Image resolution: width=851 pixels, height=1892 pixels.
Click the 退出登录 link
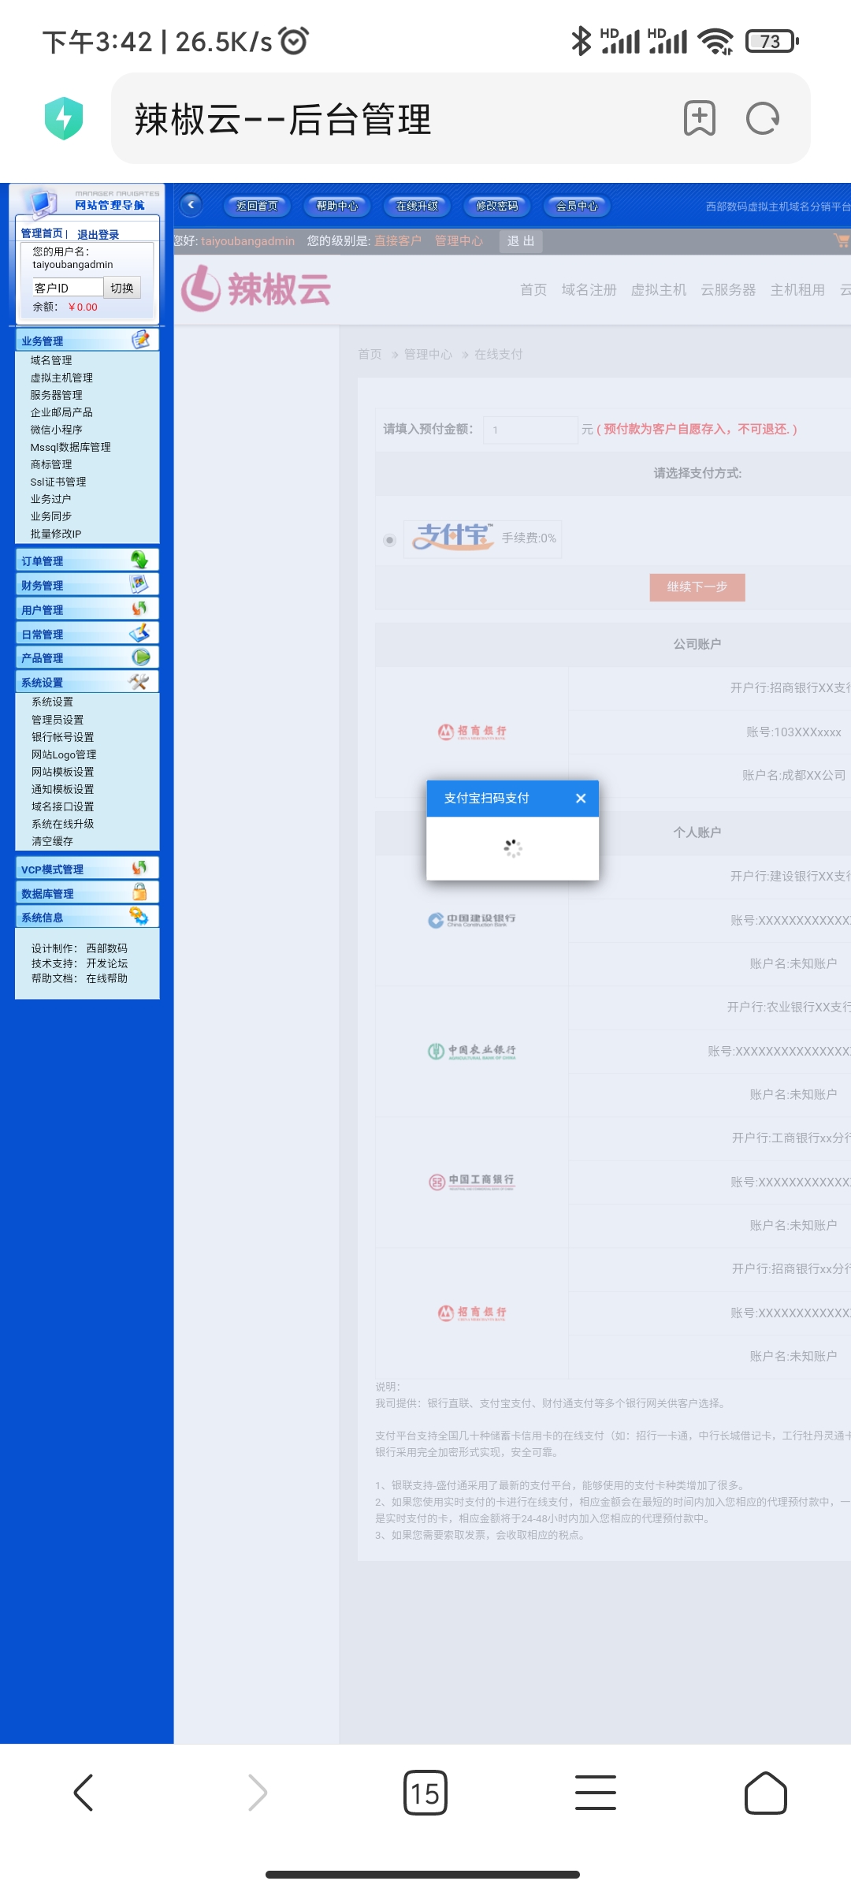click(98, 234)
